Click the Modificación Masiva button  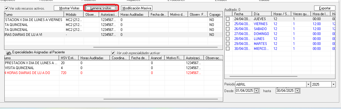coord(137,8)
